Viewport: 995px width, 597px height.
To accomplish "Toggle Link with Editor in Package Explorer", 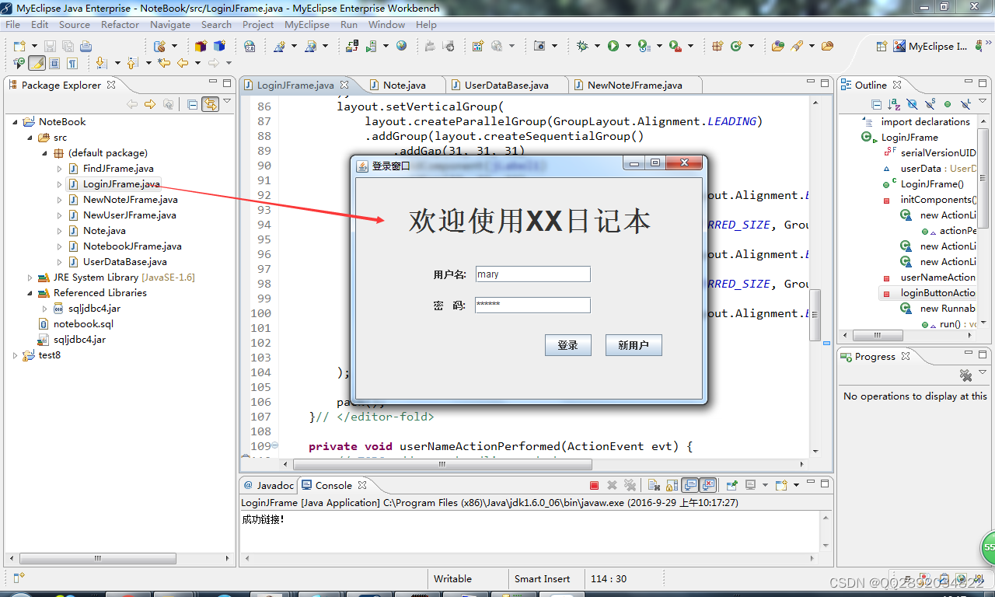I will [x=211, y=103].
